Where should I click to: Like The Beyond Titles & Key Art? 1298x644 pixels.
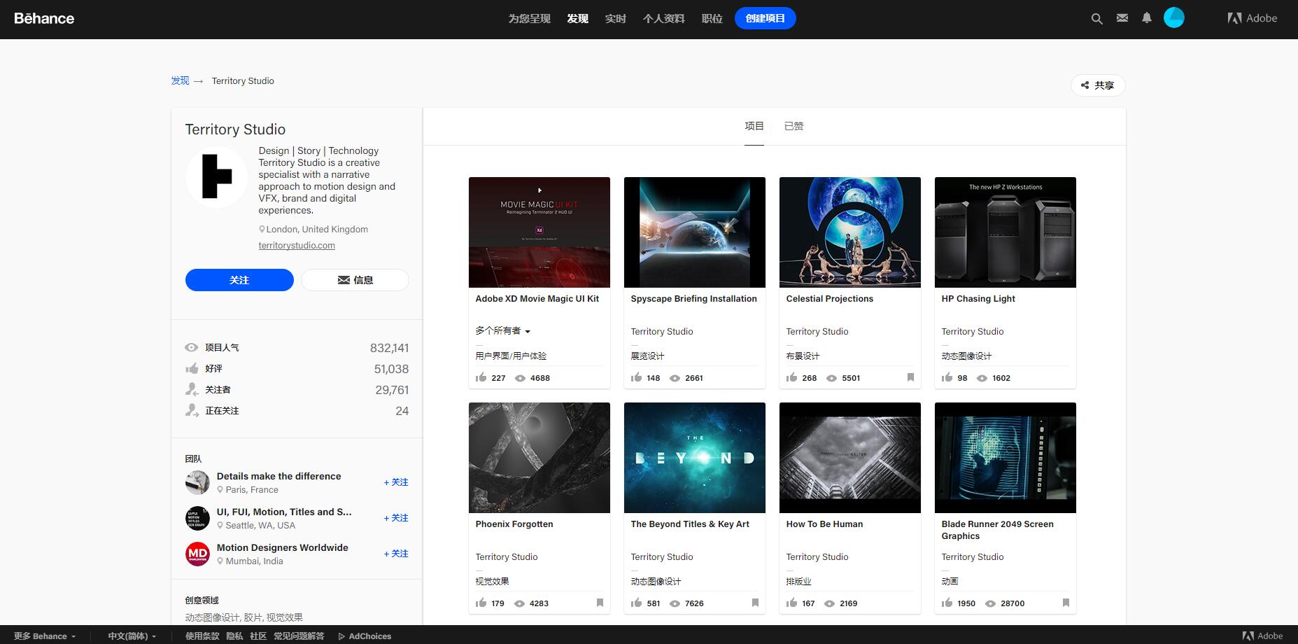coord(637,603)
